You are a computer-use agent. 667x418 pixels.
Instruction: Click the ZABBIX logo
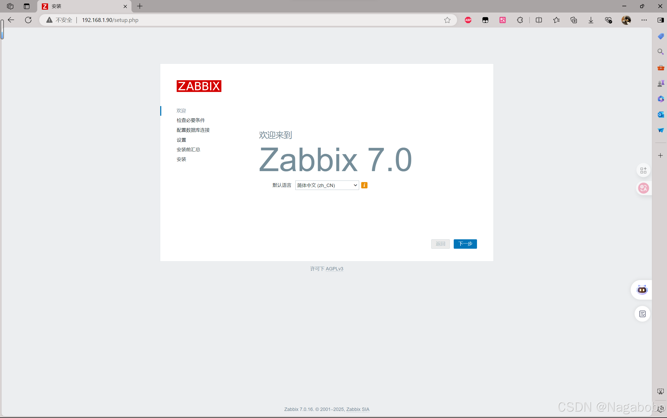click(x=199, y=86)
